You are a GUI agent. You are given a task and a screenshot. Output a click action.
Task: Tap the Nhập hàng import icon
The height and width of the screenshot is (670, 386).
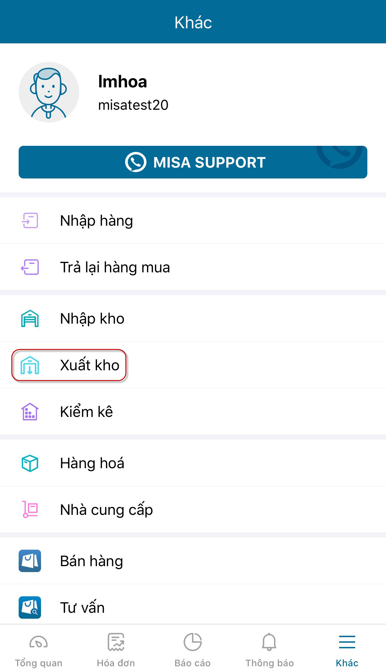pos(30,220)
